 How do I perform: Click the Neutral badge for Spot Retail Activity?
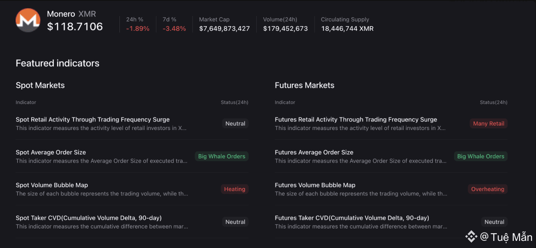(235, 124)
